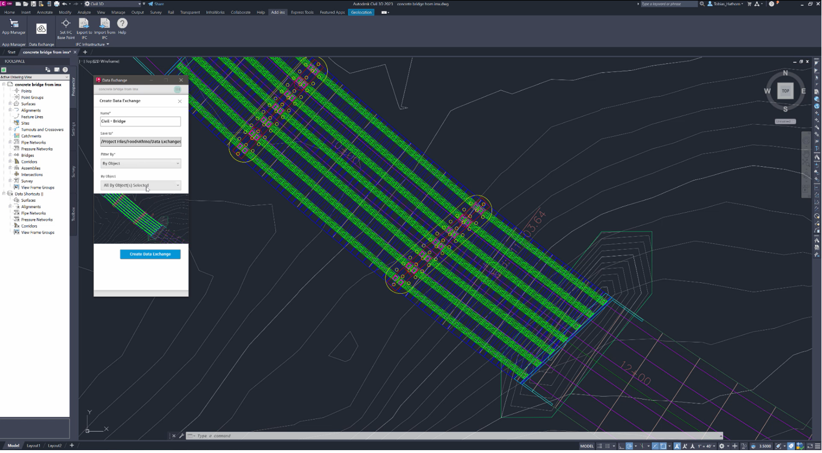Select Set IFC Base Point tool
The width and height of the screenshot is (822, 453).
pos(66,24)
